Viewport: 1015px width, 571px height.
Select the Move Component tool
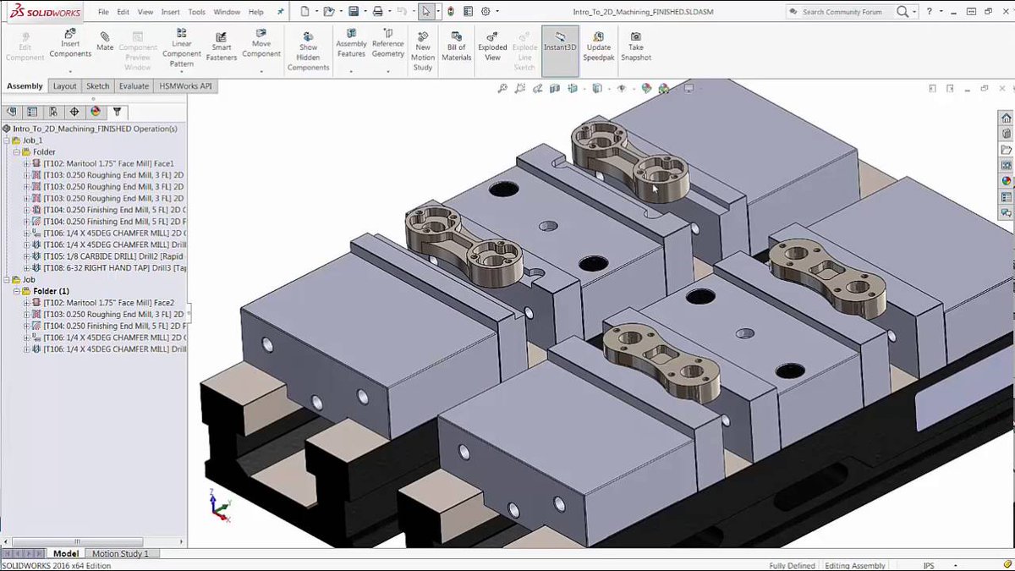pyautogui.click(x=261, y=44)
